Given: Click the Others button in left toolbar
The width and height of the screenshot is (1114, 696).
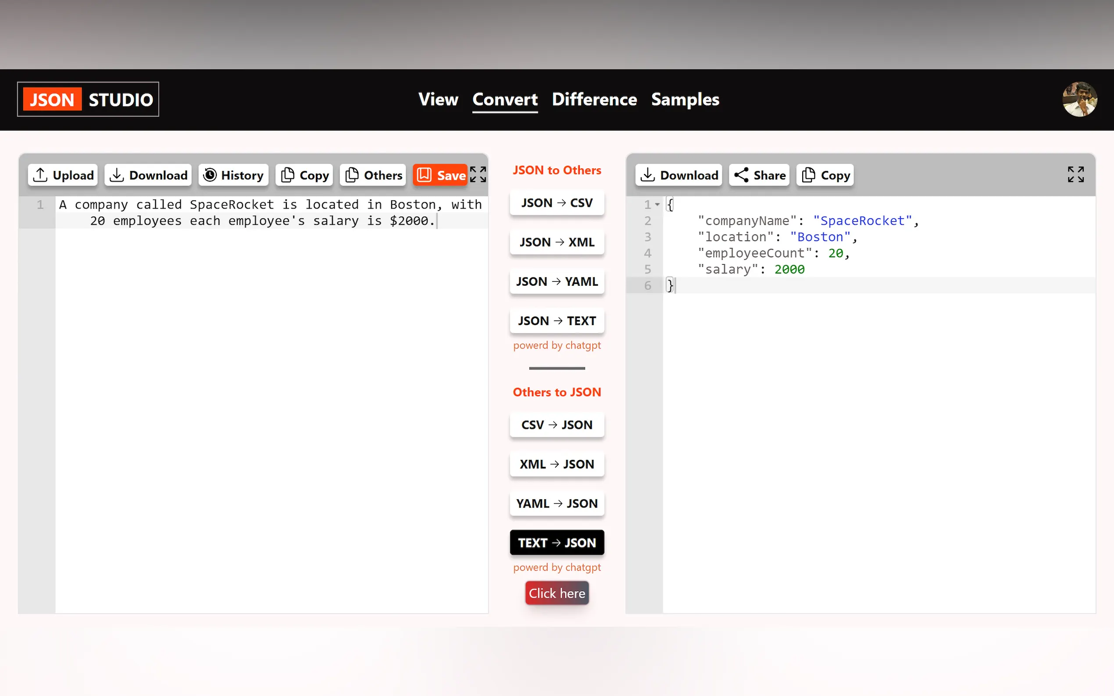Looking at the screenshot, I should 373,175.
